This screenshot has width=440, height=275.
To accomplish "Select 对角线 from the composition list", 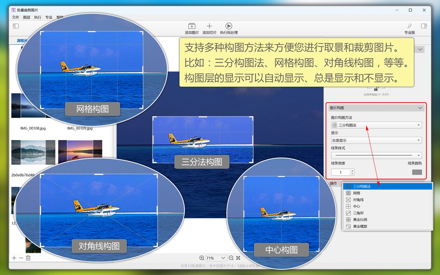I will (x=358, y=200).
